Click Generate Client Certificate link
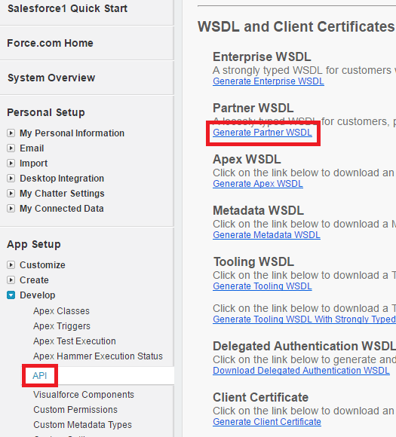396x437 pixels. click(x=267, y=422)
